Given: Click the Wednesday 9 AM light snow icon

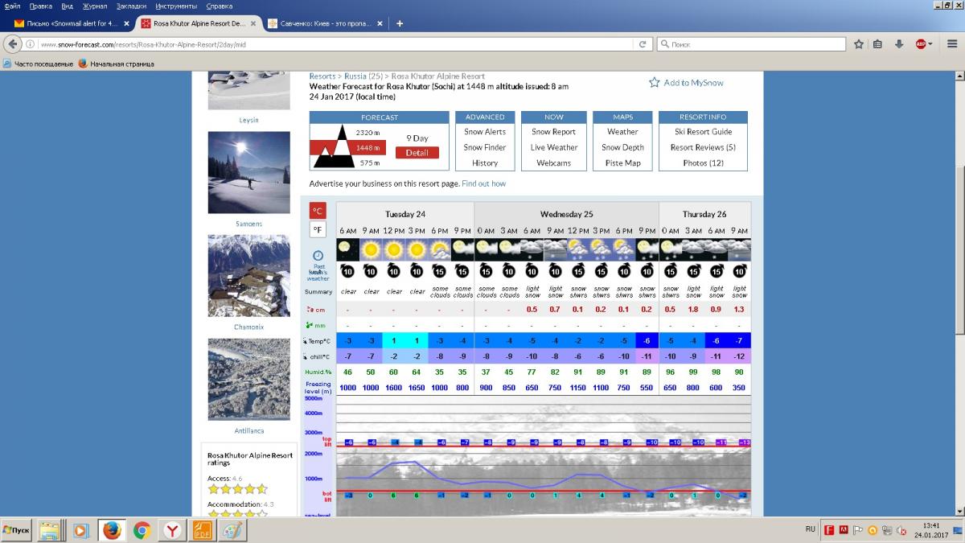Looking at the screenshot, I should [555, 249].
